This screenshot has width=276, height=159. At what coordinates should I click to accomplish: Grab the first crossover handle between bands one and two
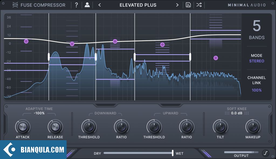pos(49,57)
